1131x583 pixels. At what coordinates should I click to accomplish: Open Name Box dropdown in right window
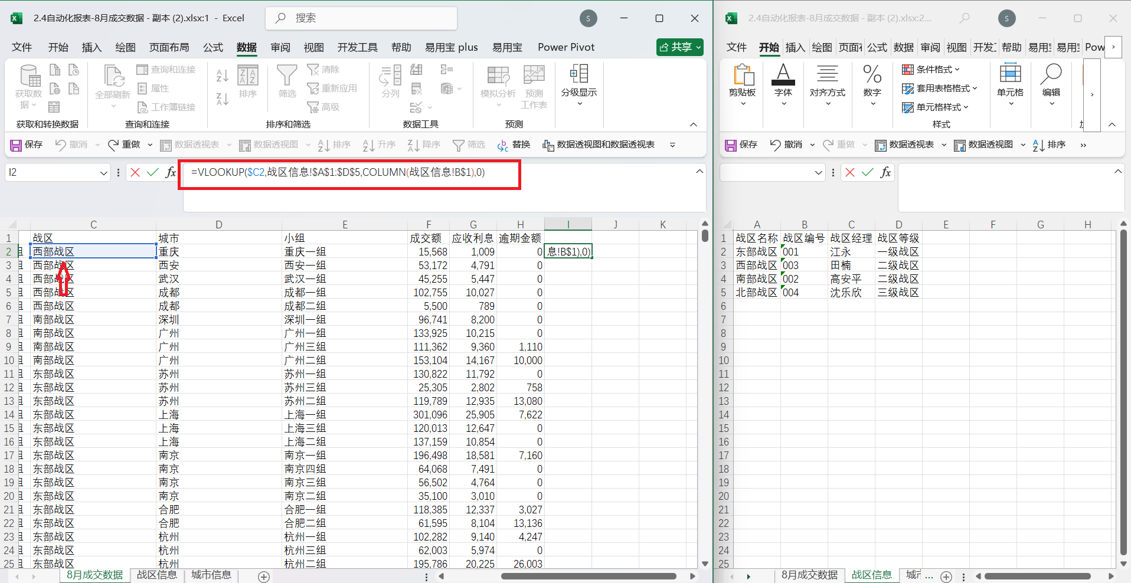pos(819,173)
